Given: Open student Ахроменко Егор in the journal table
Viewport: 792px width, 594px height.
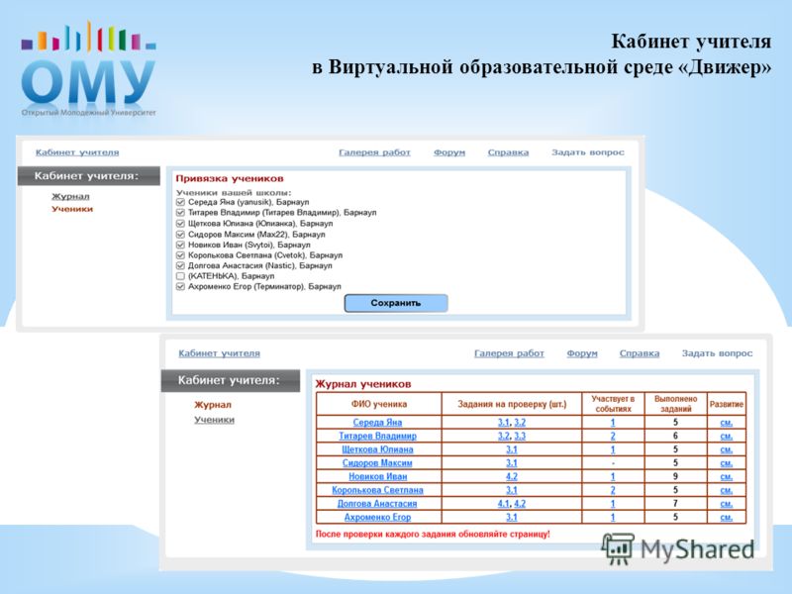Looking at the screenshot, I should click(377, 517).
